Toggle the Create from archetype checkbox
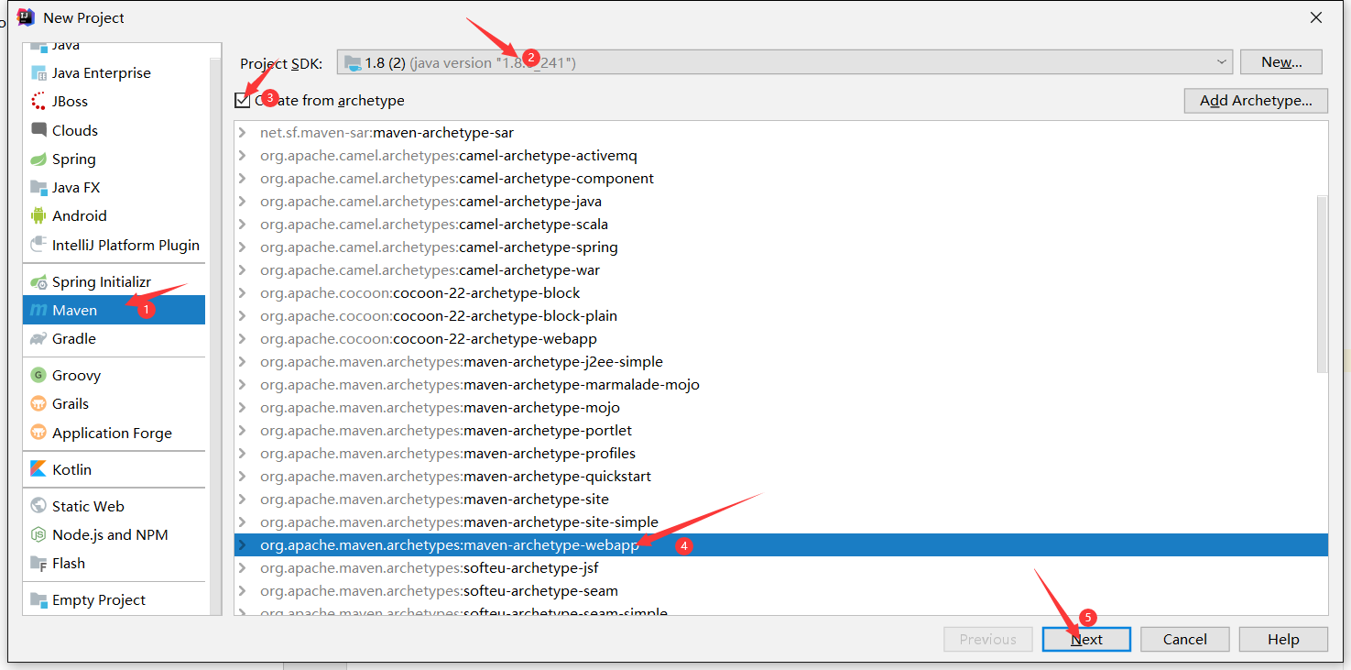The width and height of the screenshot is (1351, 670). tap(243, 101)
